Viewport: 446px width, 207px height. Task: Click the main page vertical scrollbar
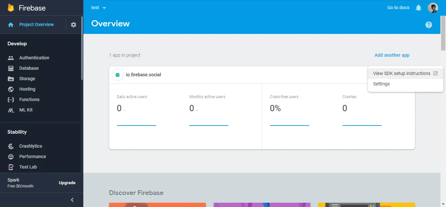(x=443, y=33)
